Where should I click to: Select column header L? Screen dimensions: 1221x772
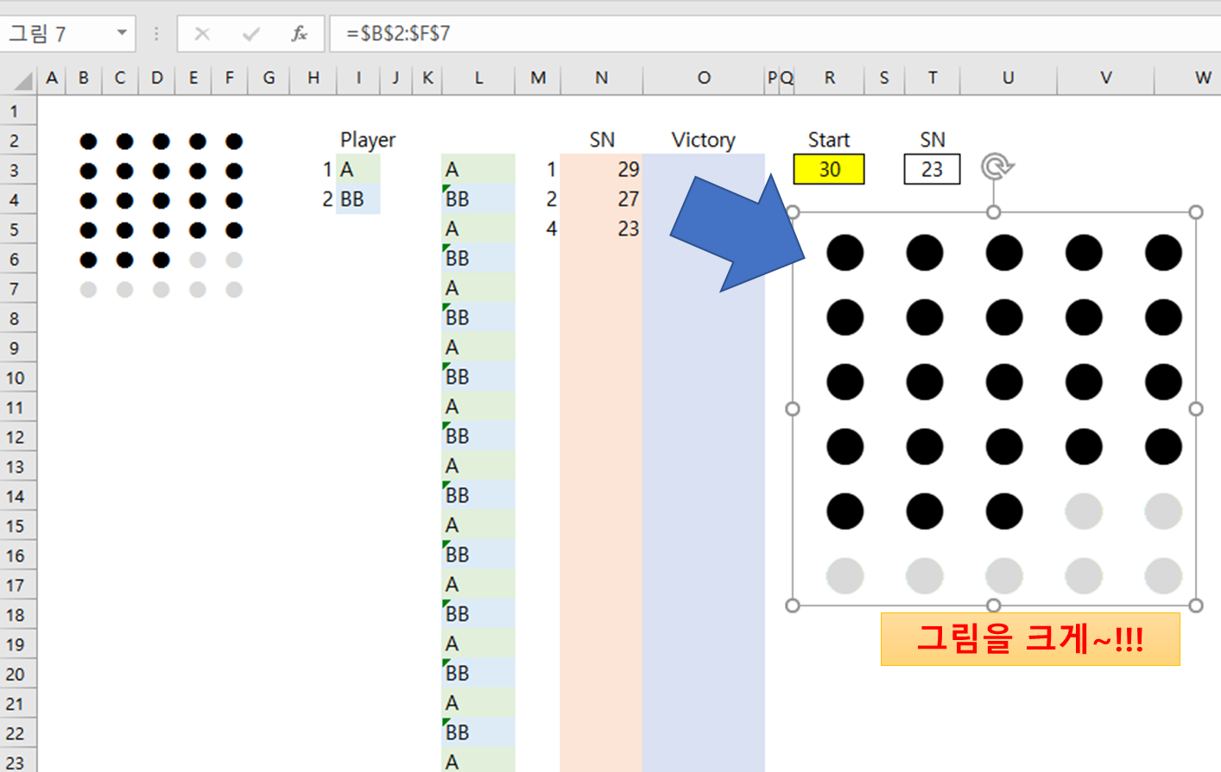[478, 78]
